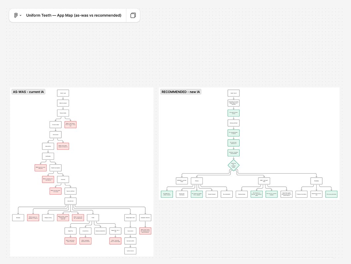Select the Welcome carousel node
This screenshot has width=351, height=264.
[x=63, y=103]
